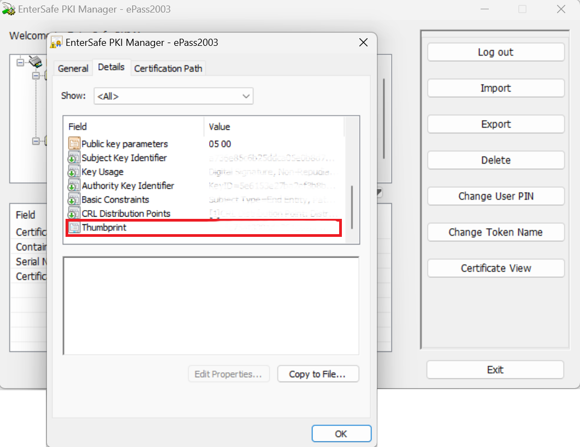The image size is (580, 447).
Task: Click the Import button
Action: [496, 88]
